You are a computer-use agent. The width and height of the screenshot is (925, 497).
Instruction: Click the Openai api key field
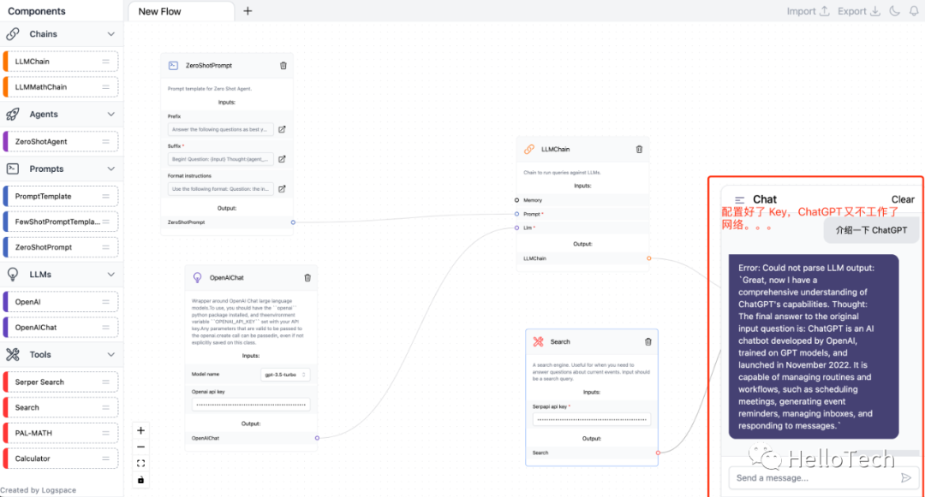251,405
